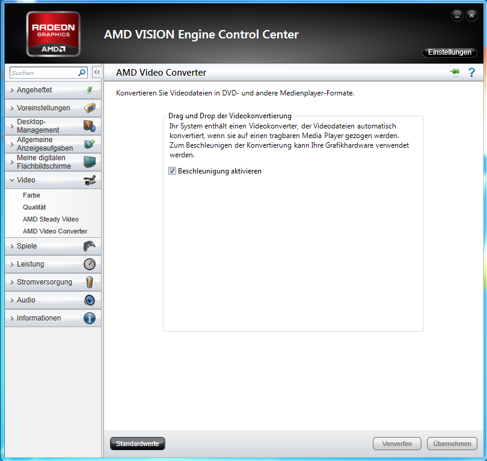
Task: Click the Leistung gauge icon
Action: pos(90,264)
